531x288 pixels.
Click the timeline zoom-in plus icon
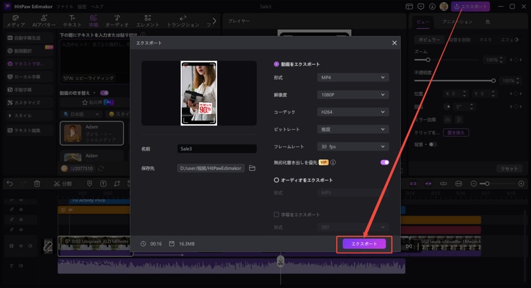(x=521, y=183)
